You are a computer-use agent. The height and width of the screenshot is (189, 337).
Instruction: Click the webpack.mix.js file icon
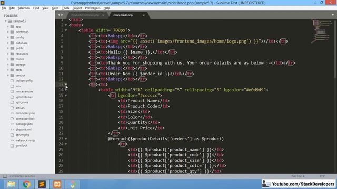click(x=12, y=140)
